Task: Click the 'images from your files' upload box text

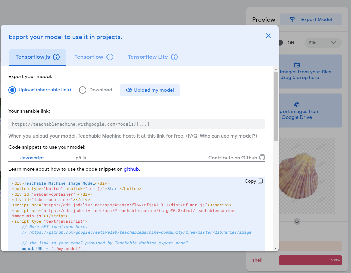Action: coord(306,75)
